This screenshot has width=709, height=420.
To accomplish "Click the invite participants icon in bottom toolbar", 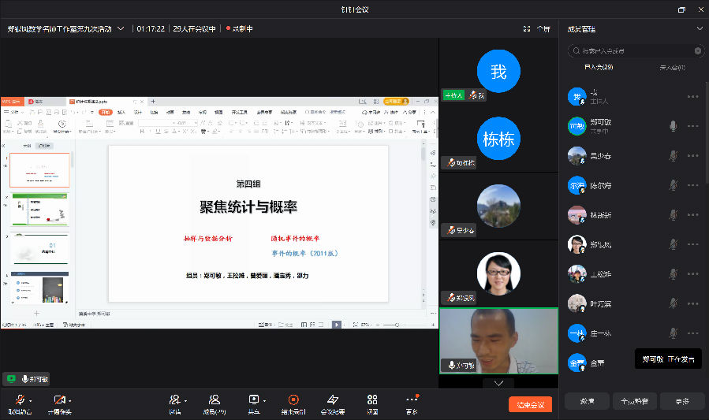I will (x=175, y=400).
